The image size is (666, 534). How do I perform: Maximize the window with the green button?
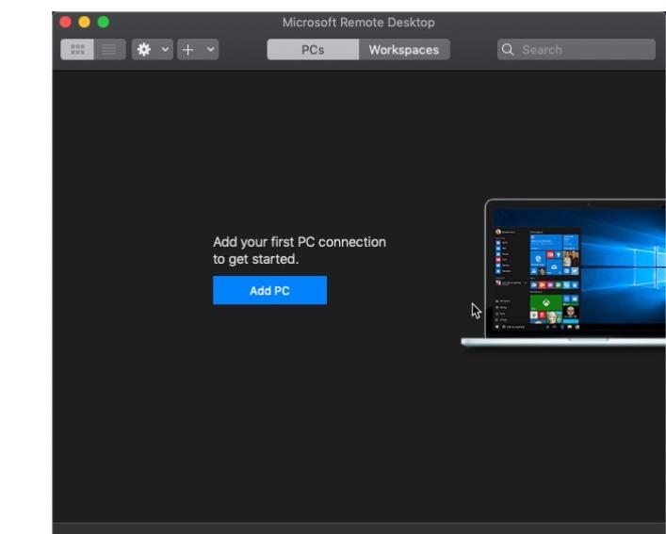pyautogui.click(x=104, y=22)
